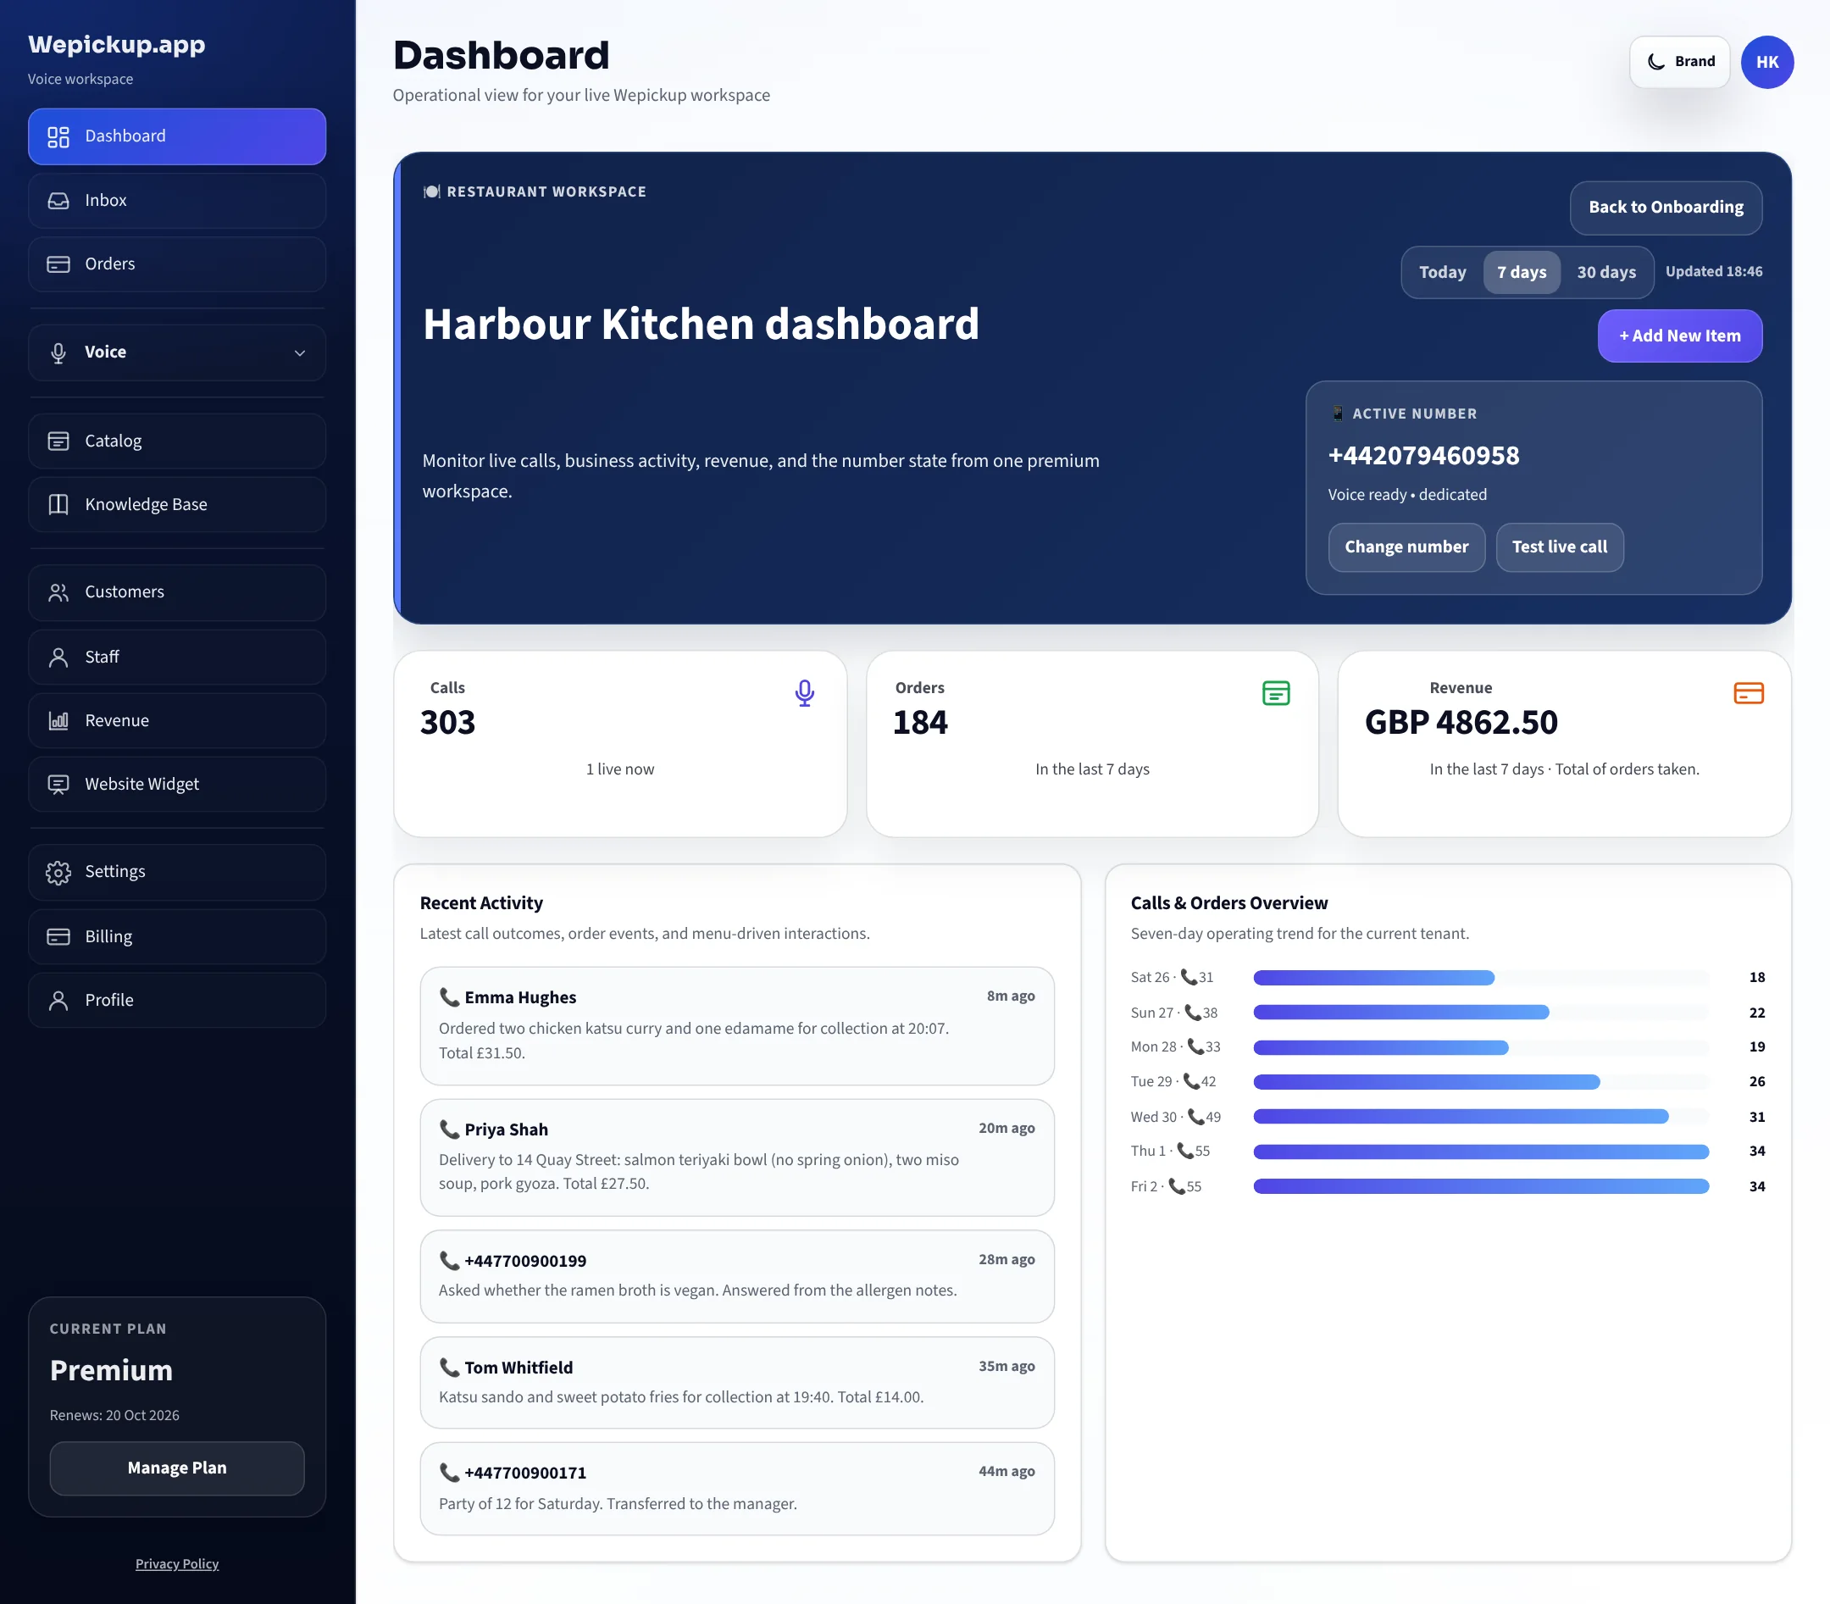1830x1604 pixels.
Task: Open the Privacy Policy link
Action: click(177, 1563)
